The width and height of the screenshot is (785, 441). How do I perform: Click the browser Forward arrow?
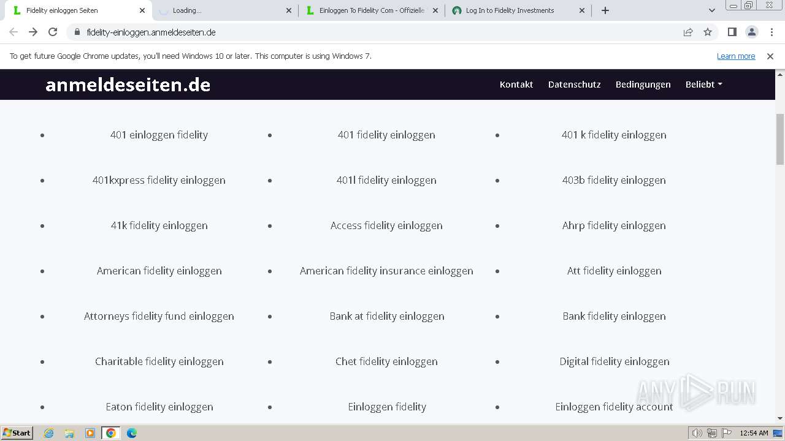pos(33,32)
